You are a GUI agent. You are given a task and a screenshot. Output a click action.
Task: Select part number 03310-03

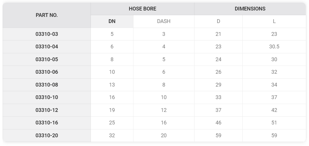click(47, 34)
